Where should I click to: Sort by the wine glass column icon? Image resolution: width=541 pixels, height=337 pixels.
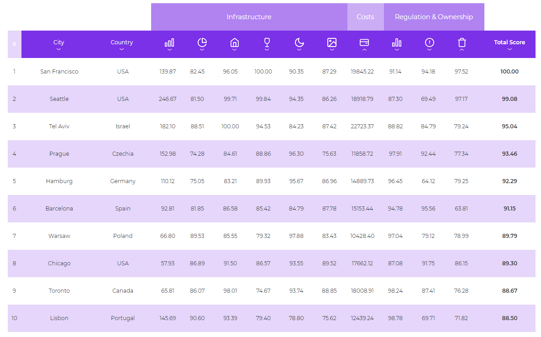[x=267, y=43]
